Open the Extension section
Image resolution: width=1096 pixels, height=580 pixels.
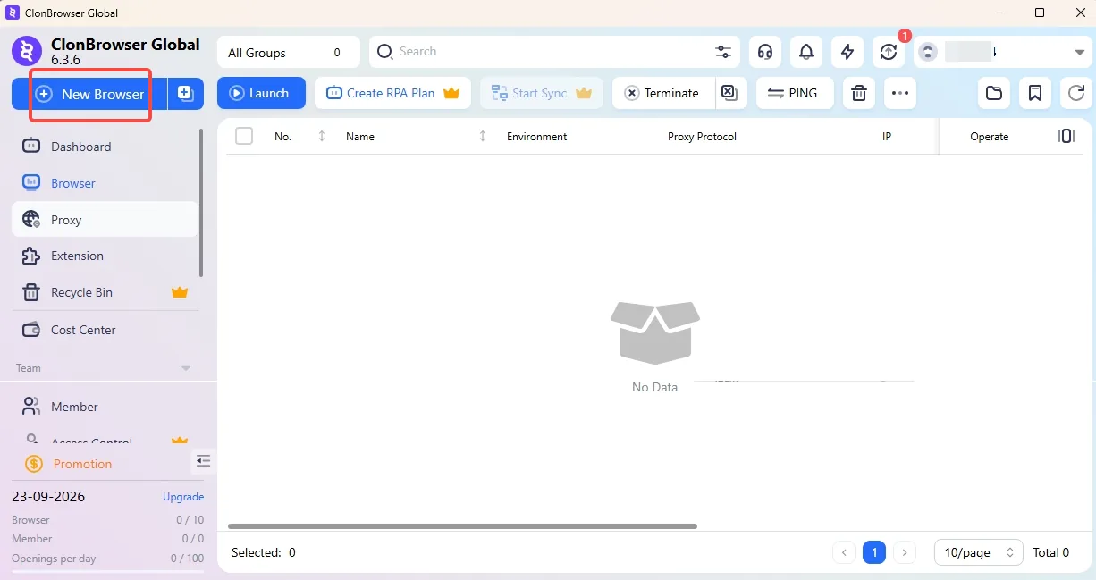[x=105, y=256]
